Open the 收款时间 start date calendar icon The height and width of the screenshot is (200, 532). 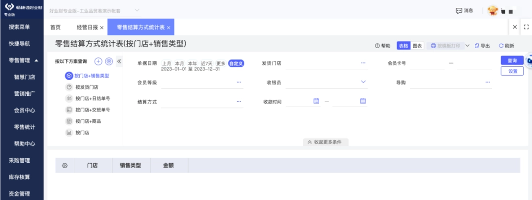[x=316, y=101]
